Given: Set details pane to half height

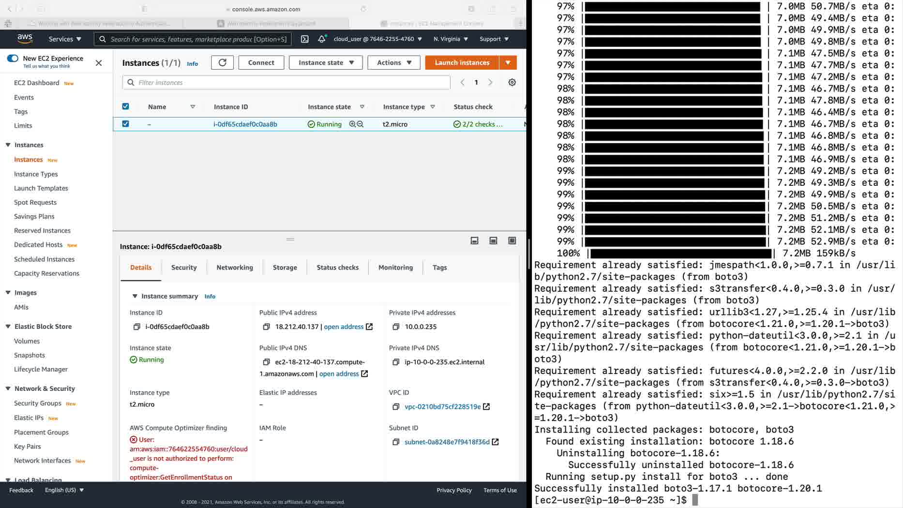Looking at the screenshot, I should coord(493,241).
